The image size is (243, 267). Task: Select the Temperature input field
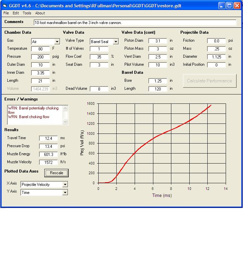pyautogui.click(x=40, y=49)
